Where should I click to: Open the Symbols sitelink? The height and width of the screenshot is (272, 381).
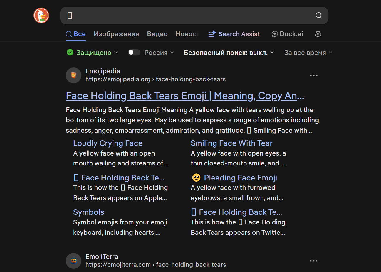click(x=89, y=212)
